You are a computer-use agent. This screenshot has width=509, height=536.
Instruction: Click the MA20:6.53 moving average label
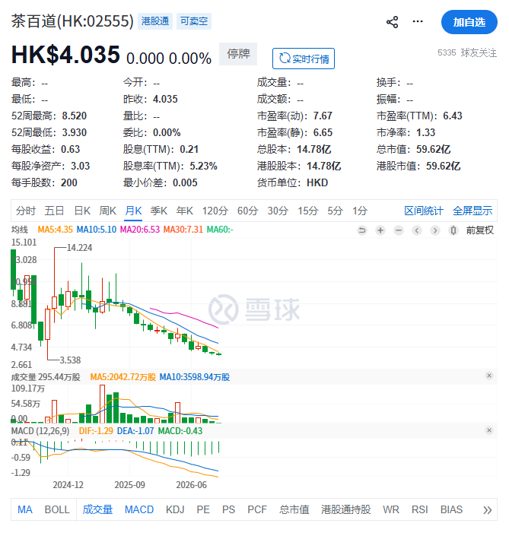pos(140,230)
